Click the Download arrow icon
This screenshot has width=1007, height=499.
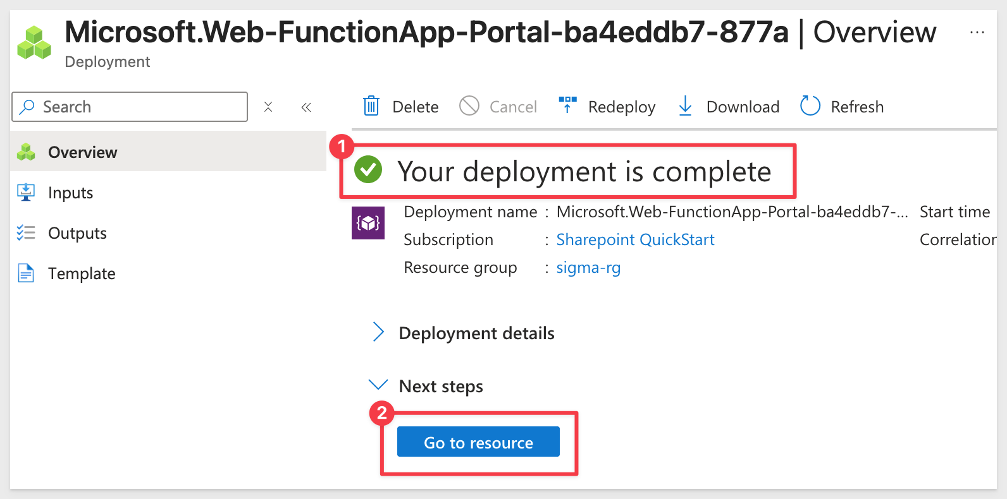pyautogui.click(x=685, y=106)
